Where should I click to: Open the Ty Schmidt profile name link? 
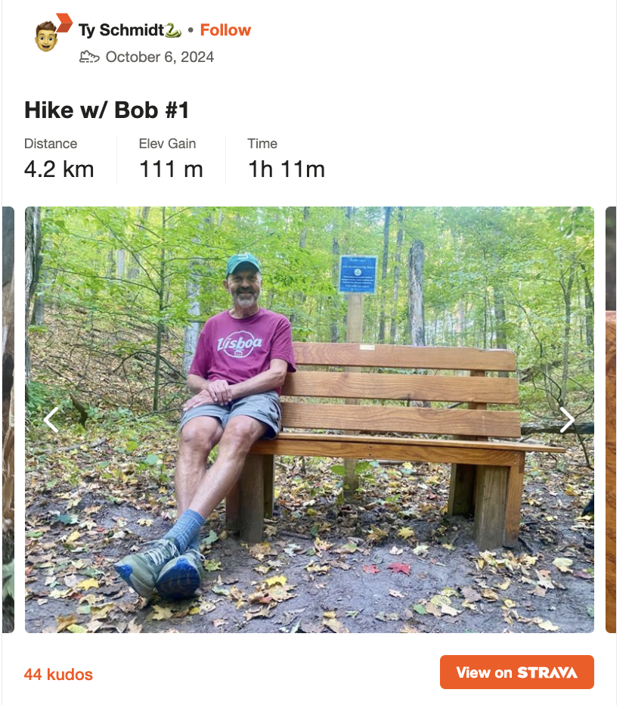tap(121, 30)
